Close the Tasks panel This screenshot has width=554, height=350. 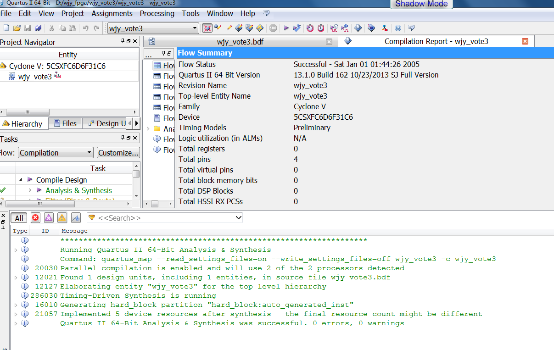coord(135,138)
